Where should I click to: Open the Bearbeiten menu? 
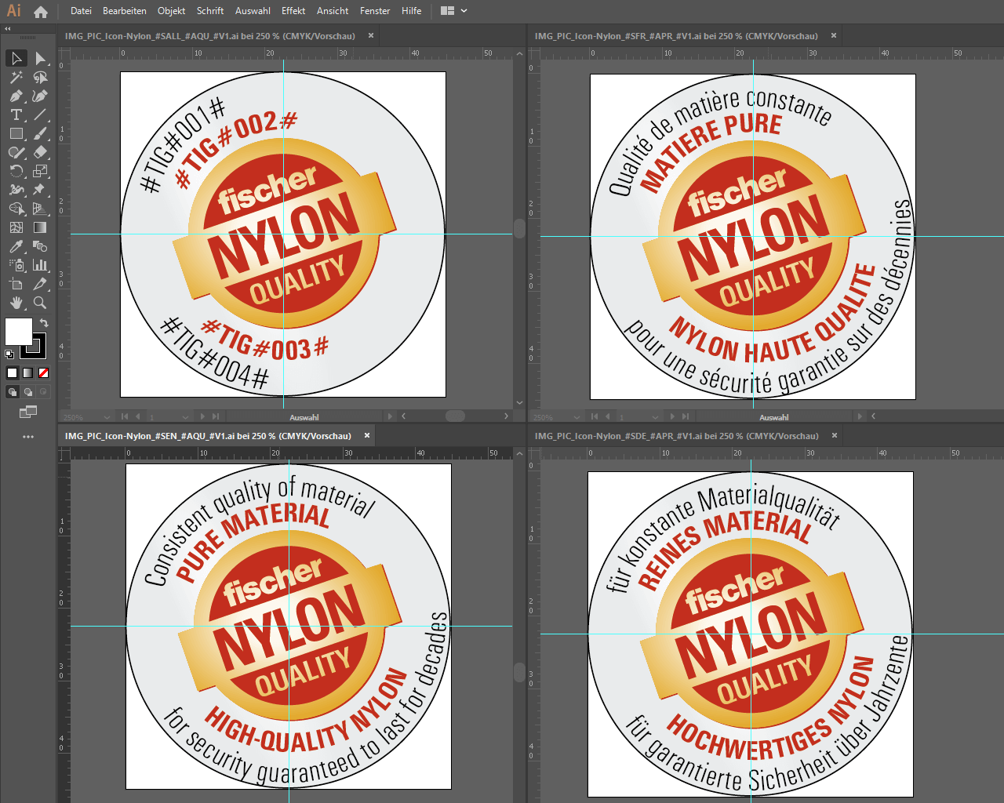(125, 11)
